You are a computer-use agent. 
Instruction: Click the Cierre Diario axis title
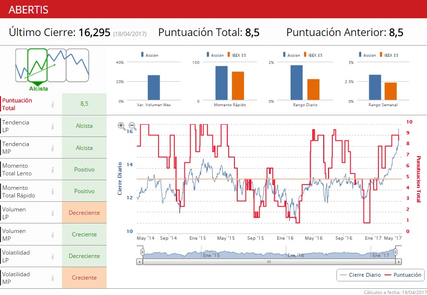tap(120, 179)
